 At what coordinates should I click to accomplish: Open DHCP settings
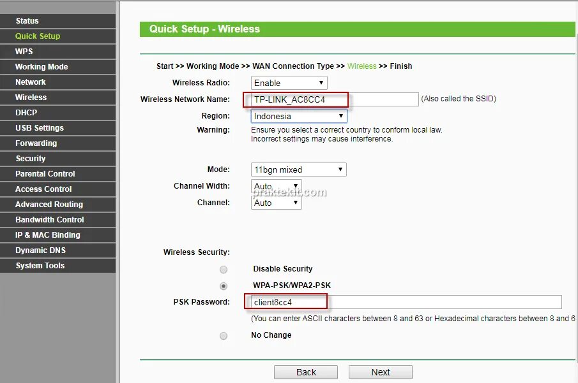click(57, 113)
